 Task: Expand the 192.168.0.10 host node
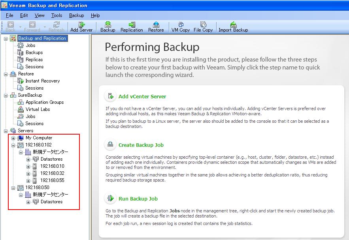coord(28,167)
